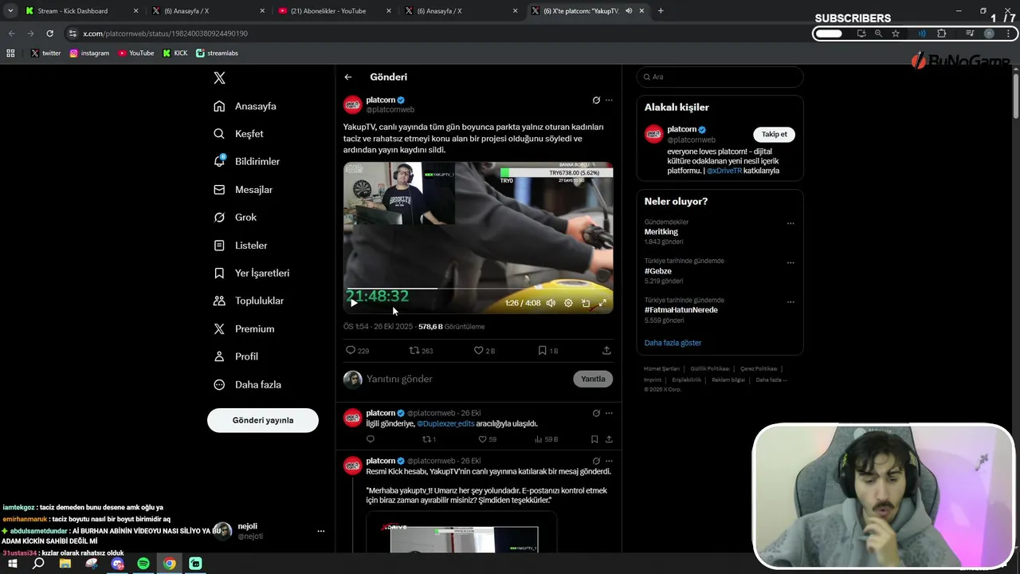Image resolution: width=1020 pixels, height=574 pixels.
Task: Click Takip et for platcorn
Action: (774, 134)
